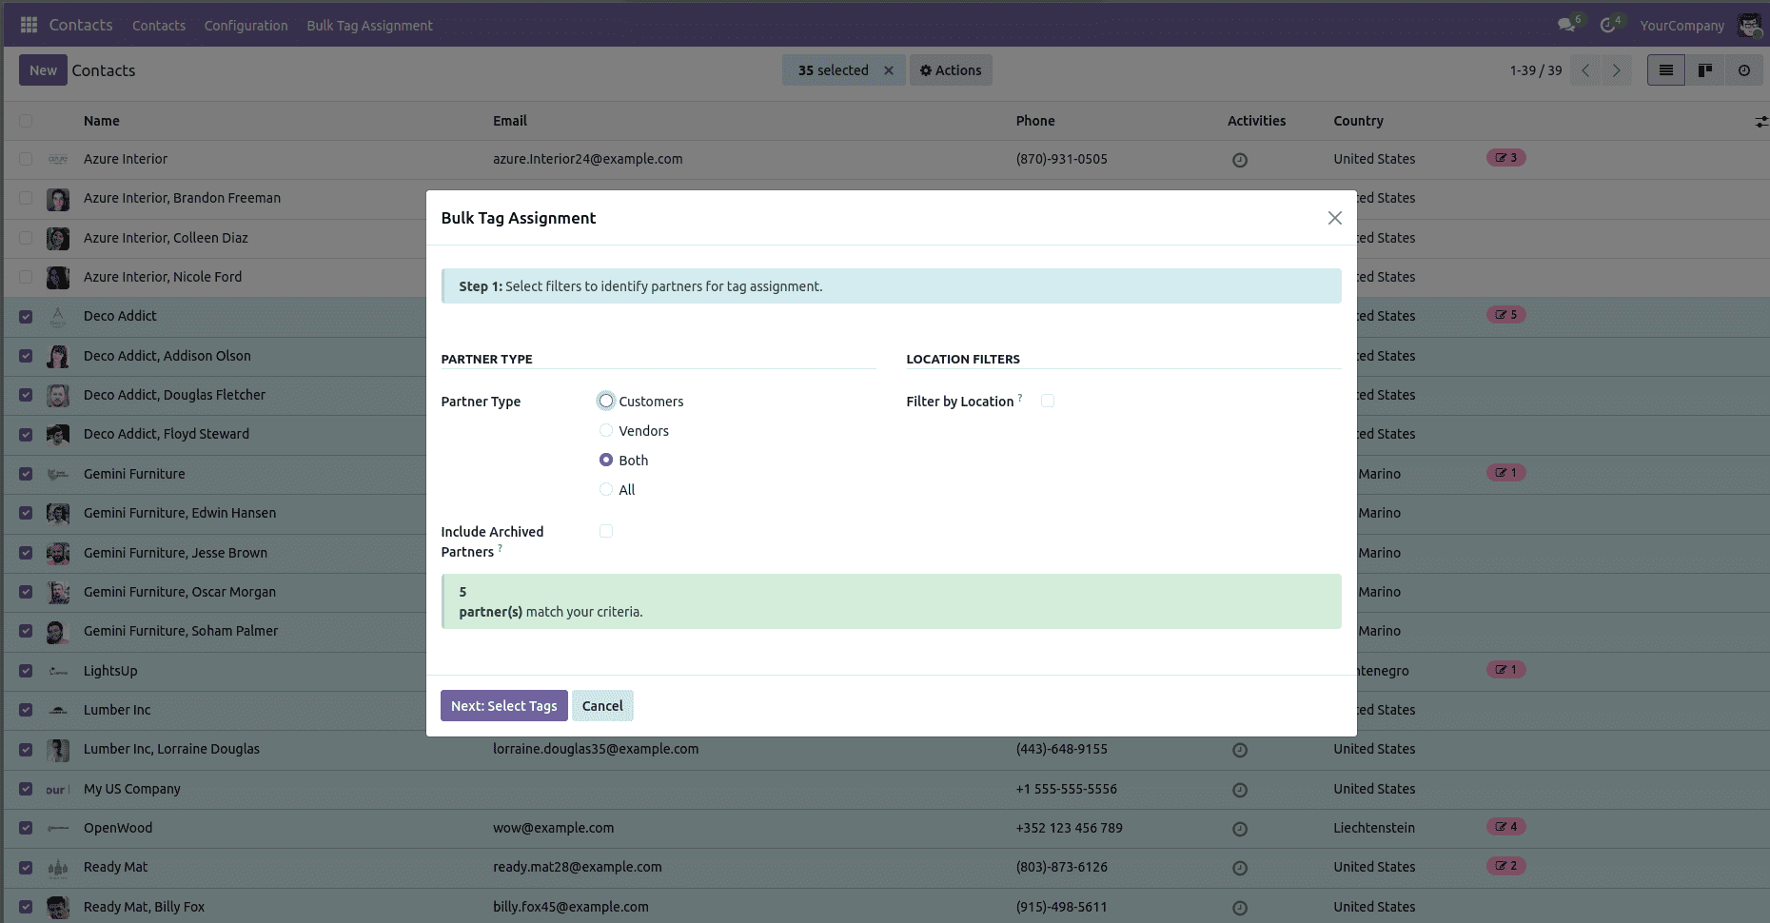Open optional columns selector on the list
1770x923 pixels.
coord(1760,121)
